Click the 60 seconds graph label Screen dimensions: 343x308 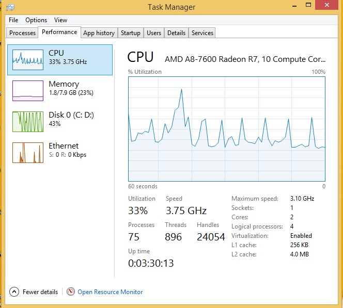coord(143,186)
